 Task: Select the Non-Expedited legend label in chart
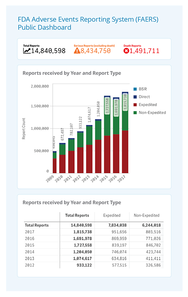(152, 112)
